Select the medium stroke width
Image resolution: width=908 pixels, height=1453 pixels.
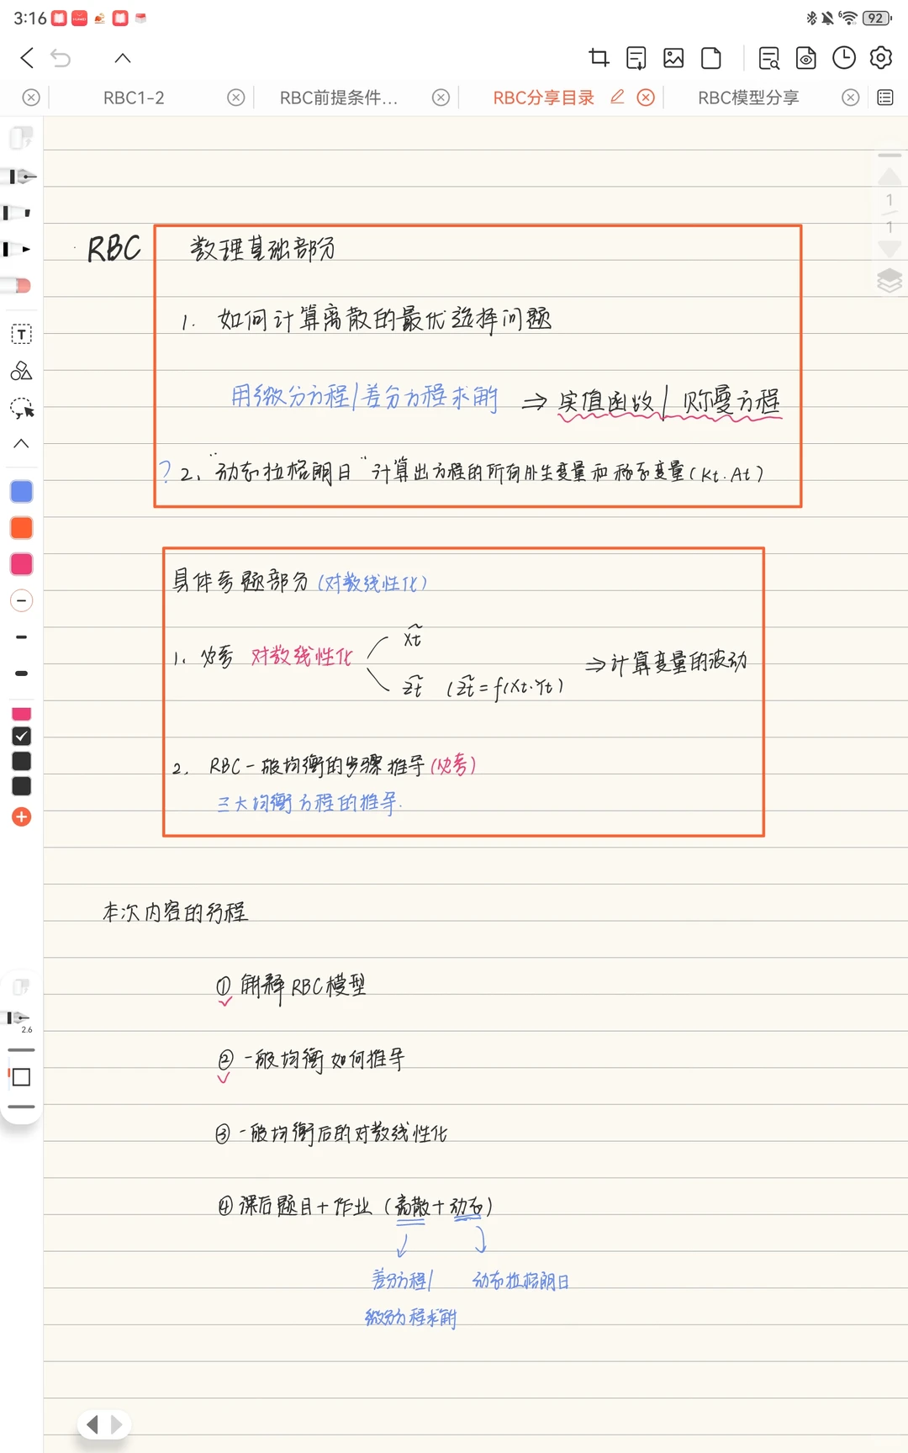[x=21, y=637]
